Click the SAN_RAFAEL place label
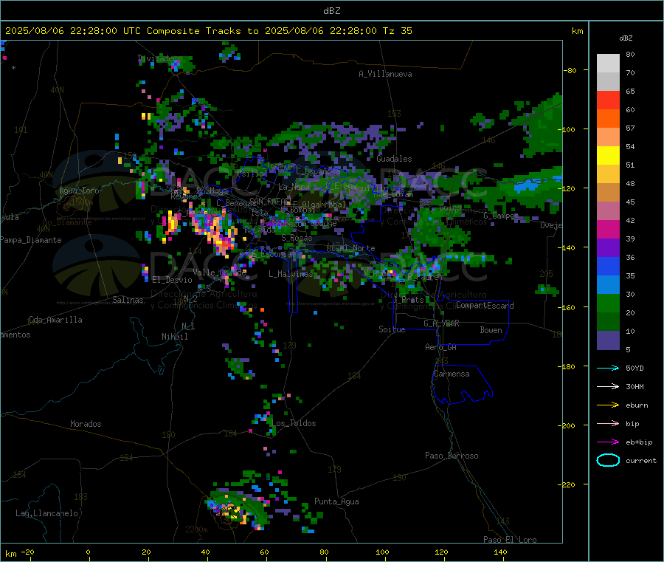Viewport: 664px width, 562px height. (x=270, y=201)
